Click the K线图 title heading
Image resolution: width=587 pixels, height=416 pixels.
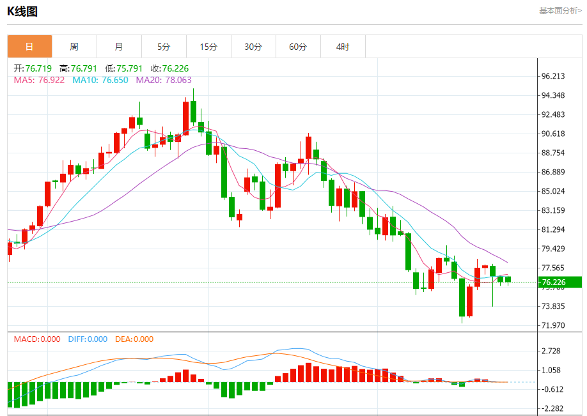pos(22,11)
